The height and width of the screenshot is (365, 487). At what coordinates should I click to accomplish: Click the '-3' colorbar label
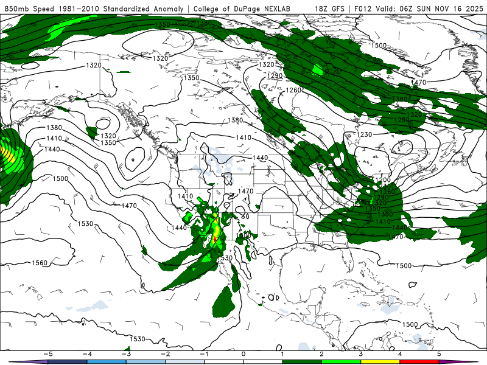126,354
